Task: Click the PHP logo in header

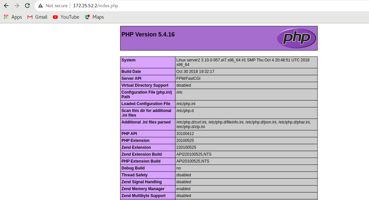Action: (x=297, y=38)
